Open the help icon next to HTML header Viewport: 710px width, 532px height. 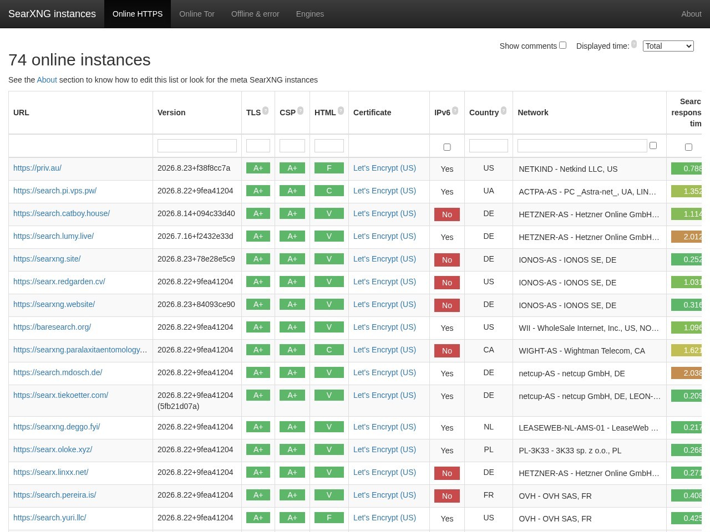coord(341,111)
